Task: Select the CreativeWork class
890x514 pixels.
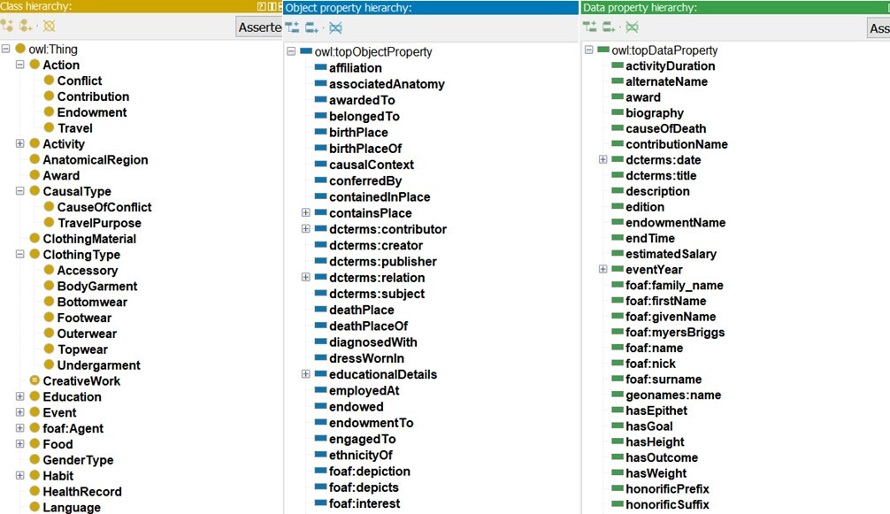Action: click(81, 381)
